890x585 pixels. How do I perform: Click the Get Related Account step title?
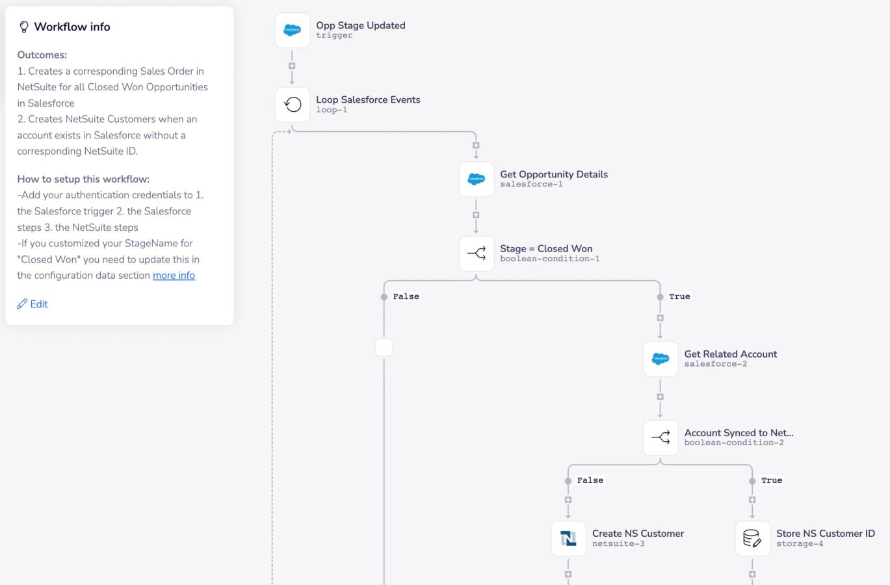point(731,354)
